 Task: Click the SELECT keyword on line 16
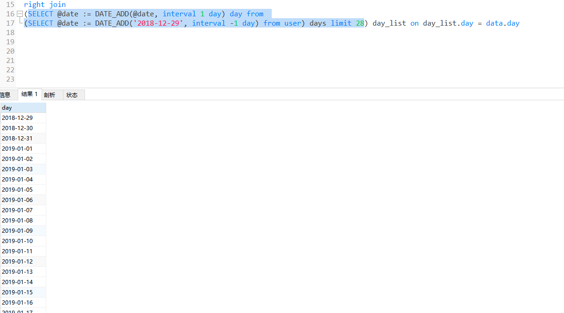[40, 14]
